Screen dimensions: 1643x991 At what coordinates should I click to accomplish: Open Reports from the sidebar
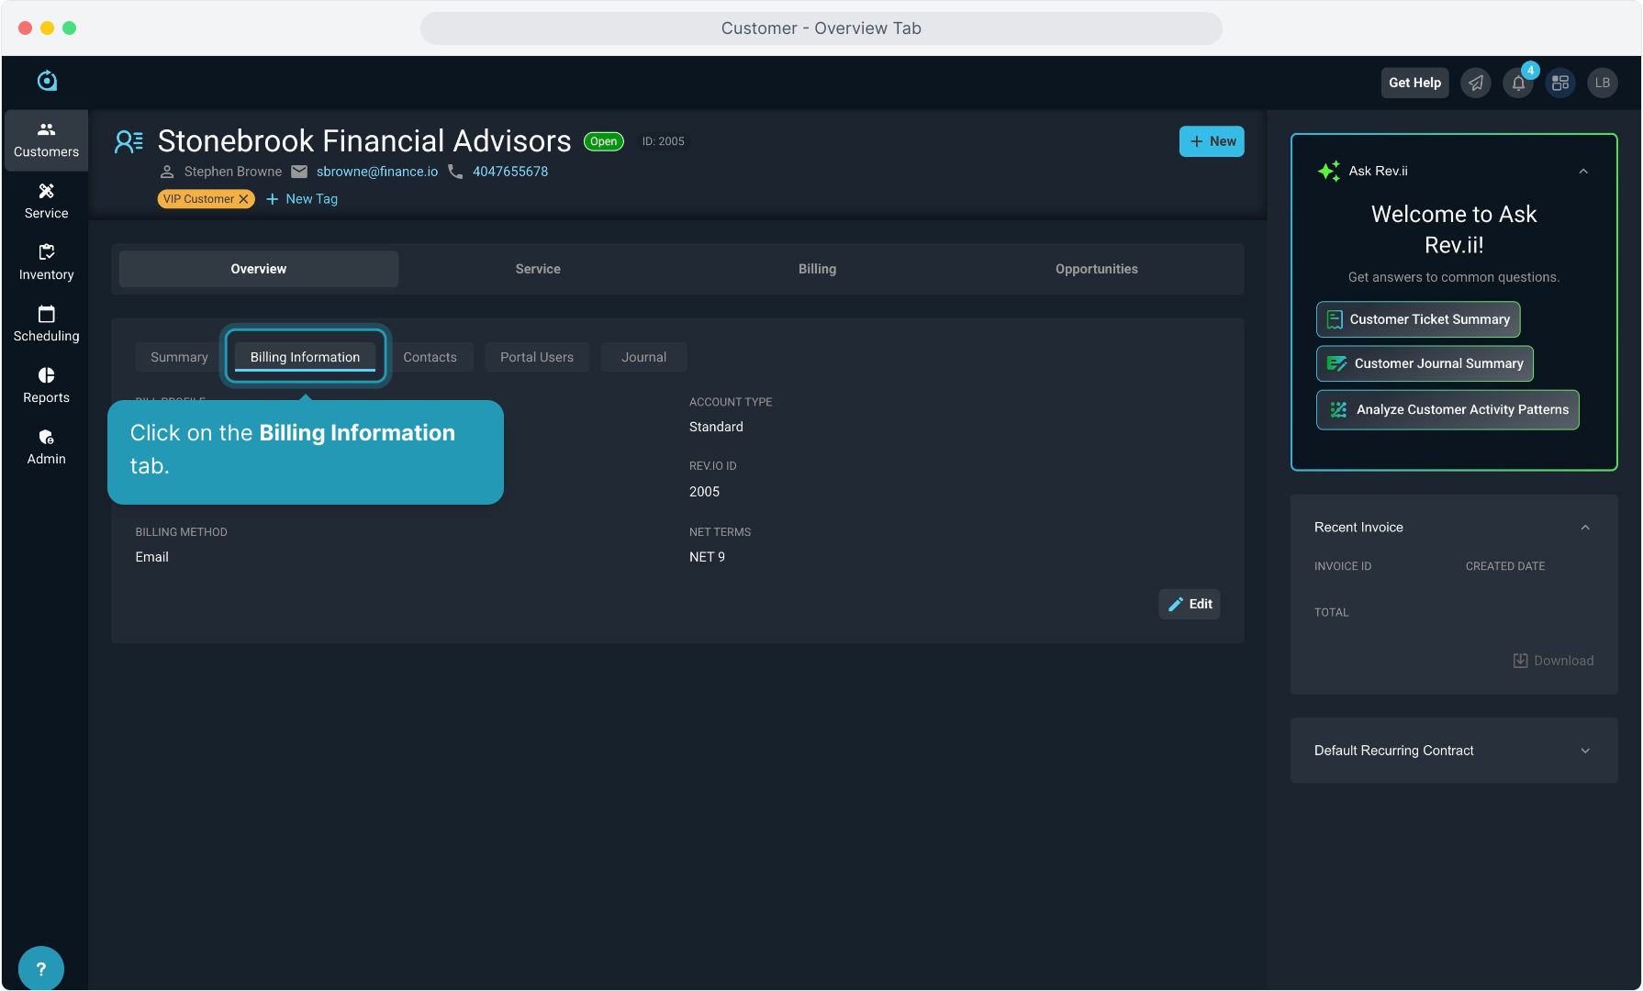(46, 385)
